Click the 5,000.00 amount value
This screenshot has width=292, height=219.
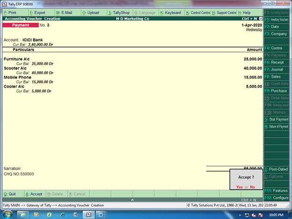254,87
